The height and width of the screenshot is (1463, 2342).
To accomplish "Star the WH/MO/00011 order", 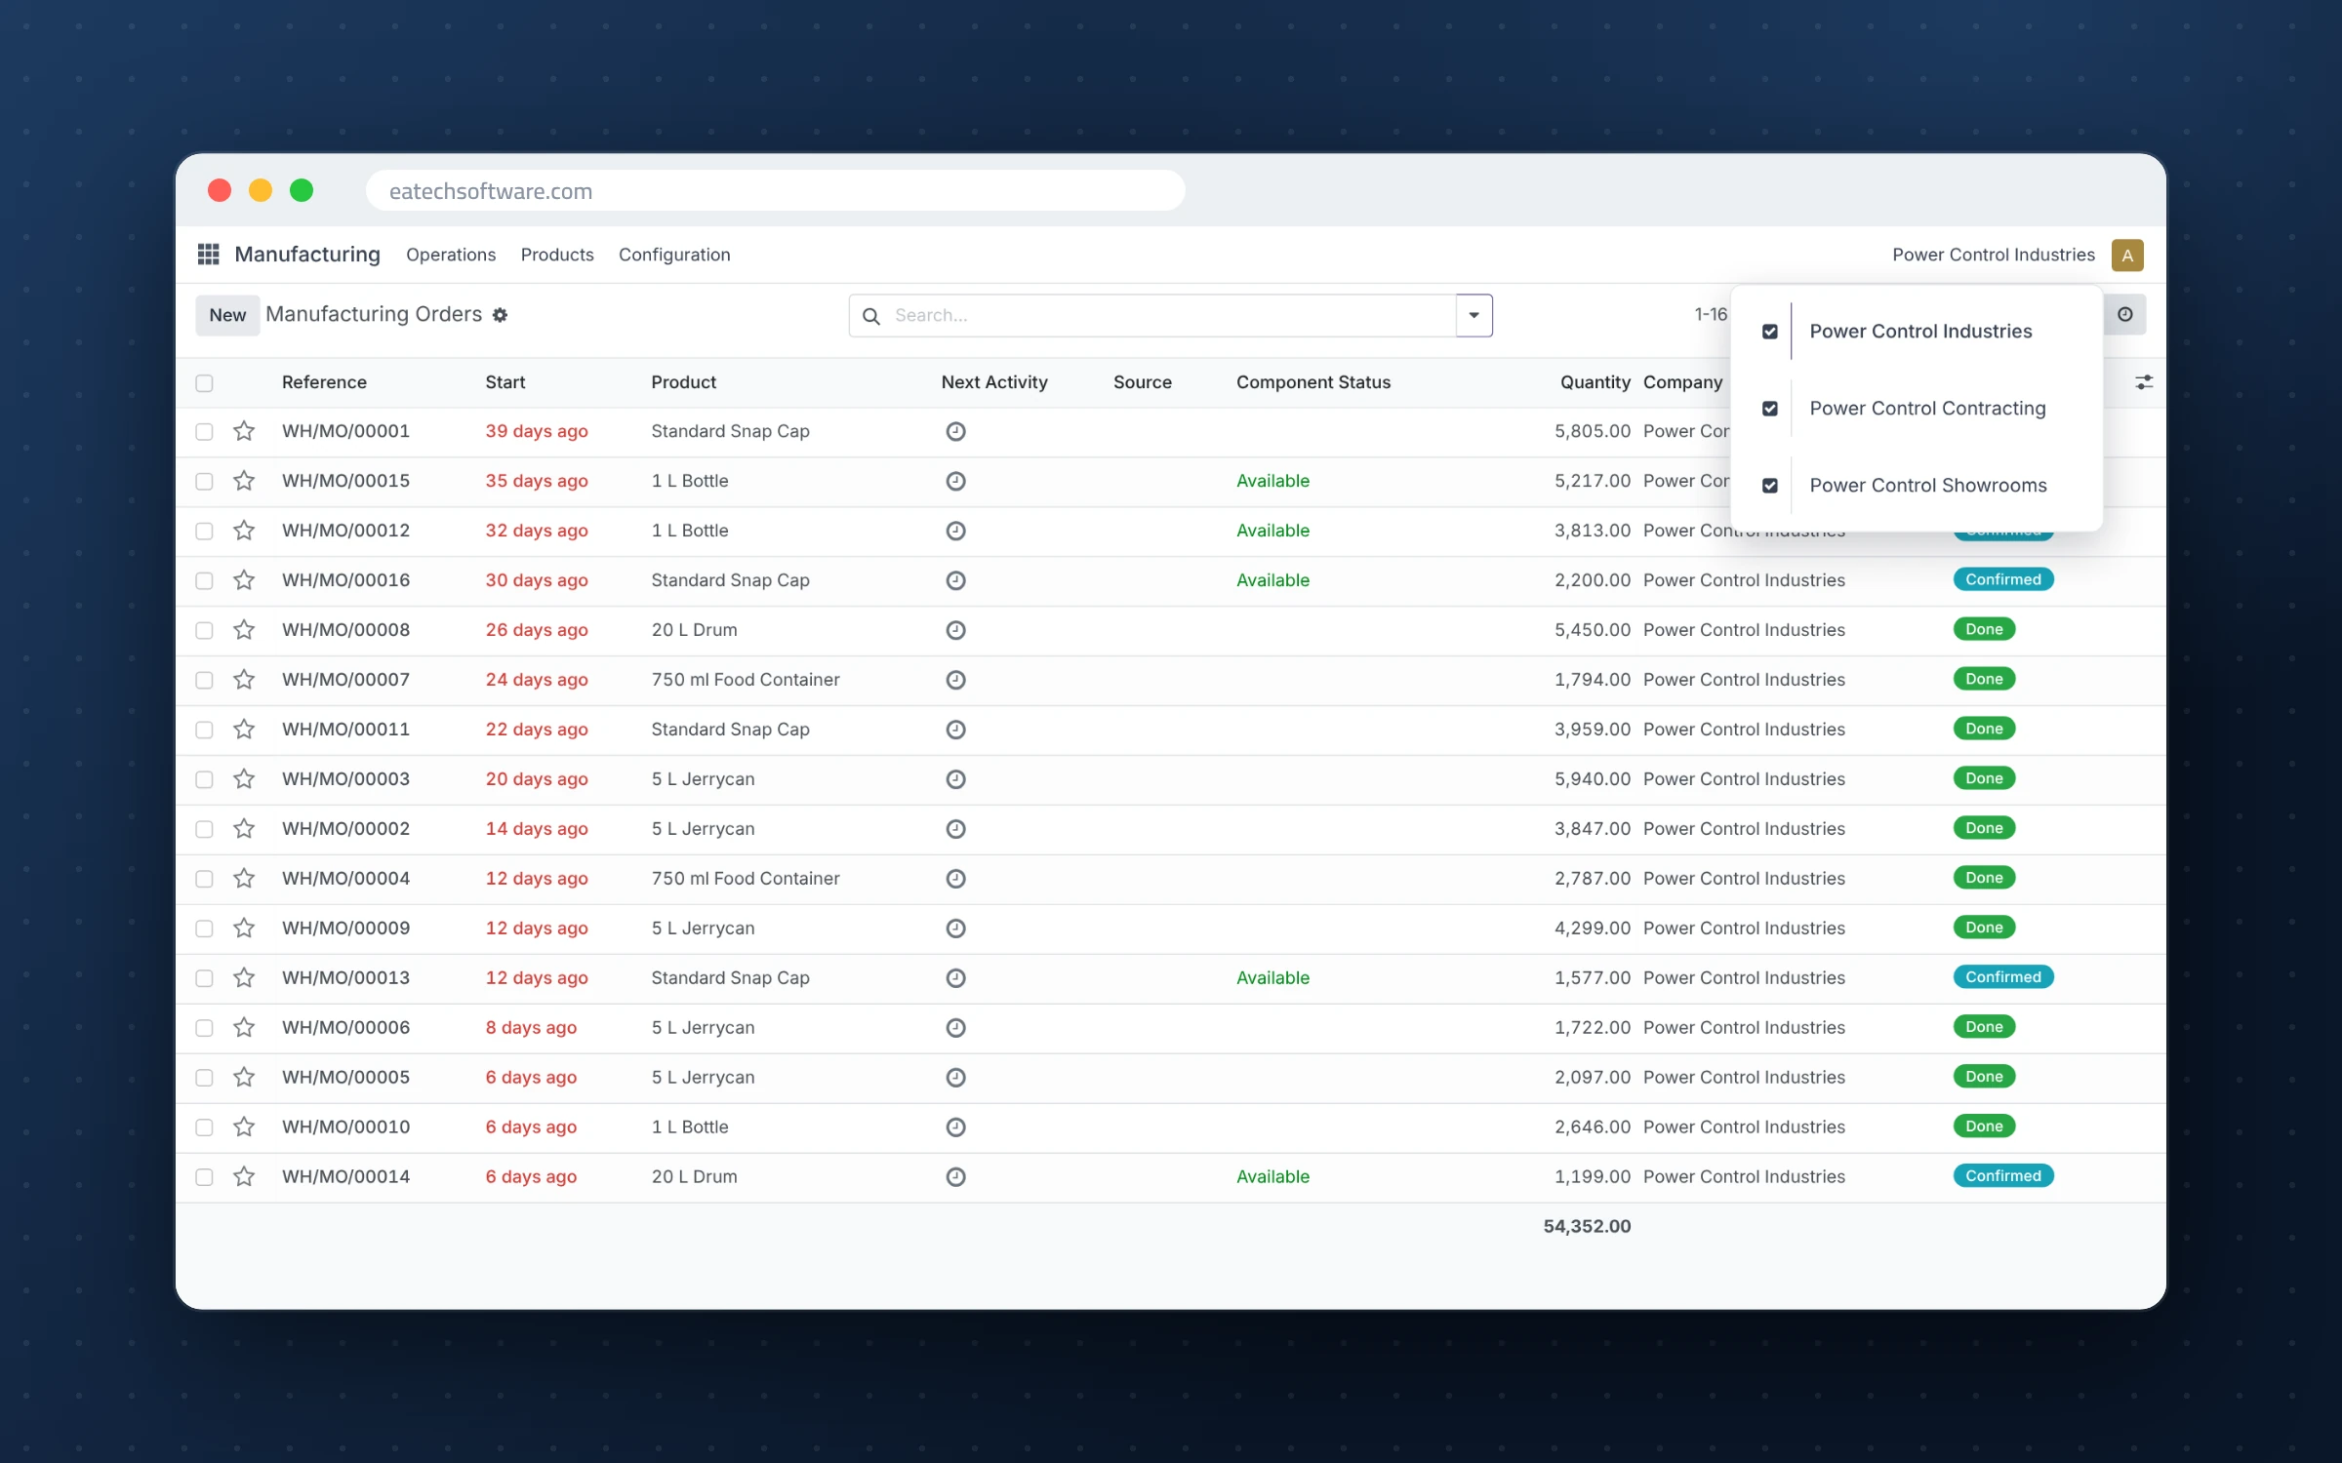I will 244,730.
